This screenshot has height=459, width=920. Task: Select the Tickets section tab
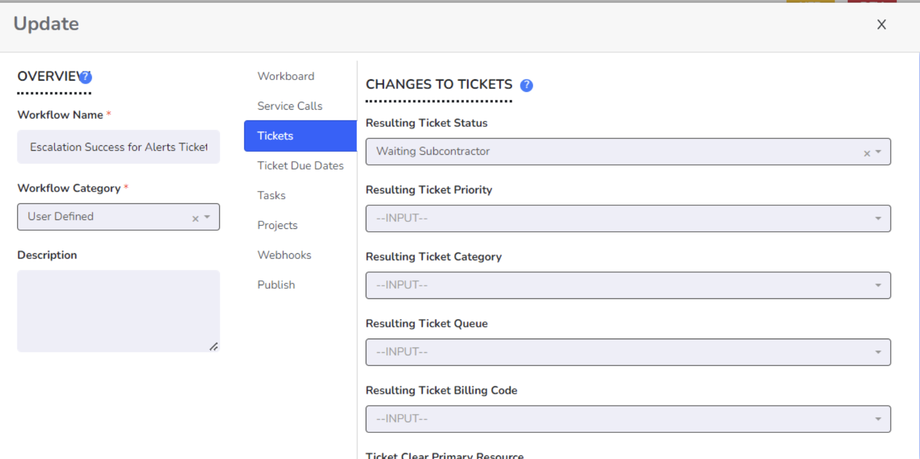tap(300, 136)
